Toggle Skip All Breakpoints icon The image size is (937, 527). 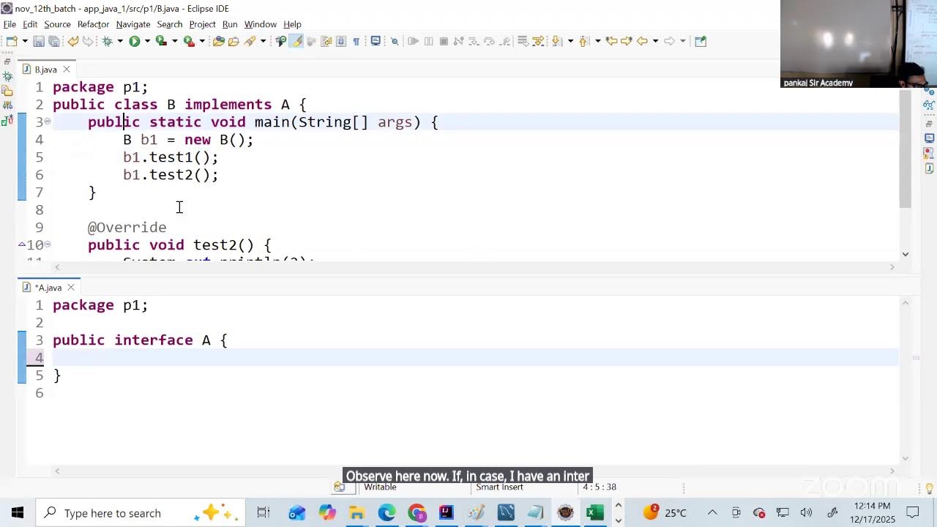click(x=395, y=41)
